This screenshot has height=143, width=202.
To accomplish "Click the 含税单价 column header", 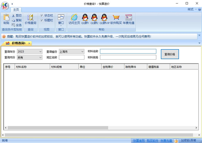I will point(113,67).
